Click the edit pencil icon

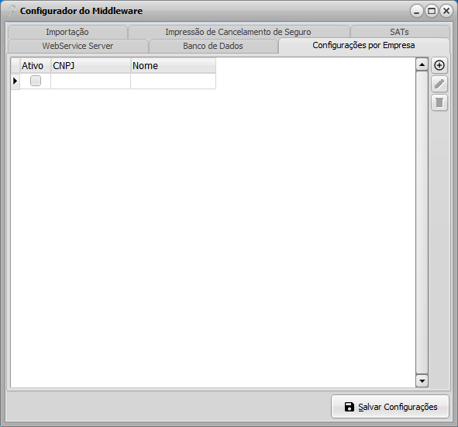point(439,84)
